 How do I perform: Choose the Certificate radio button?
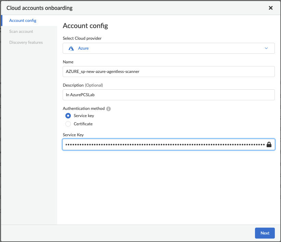click(68, 124)
